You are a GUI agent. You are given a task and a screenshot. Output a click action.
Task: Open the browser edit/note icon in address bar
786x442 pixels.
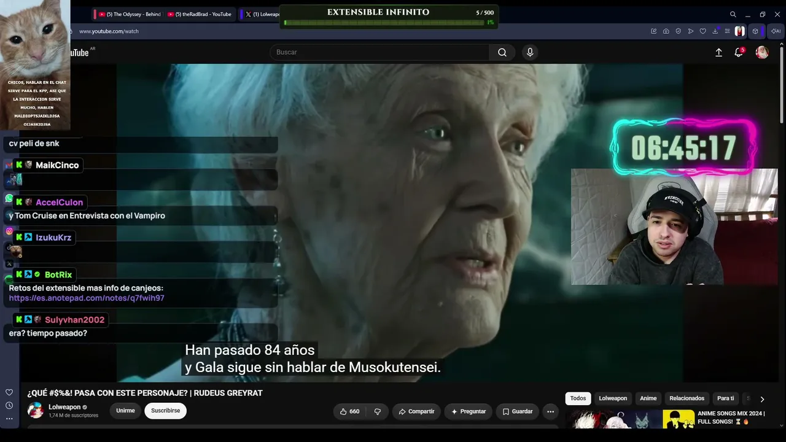pos(653,31)
